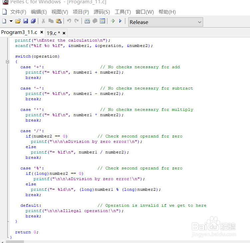Click the horizontal scrollbar thumb at bottom
The image size is (250, 243).
pos(15,242)
